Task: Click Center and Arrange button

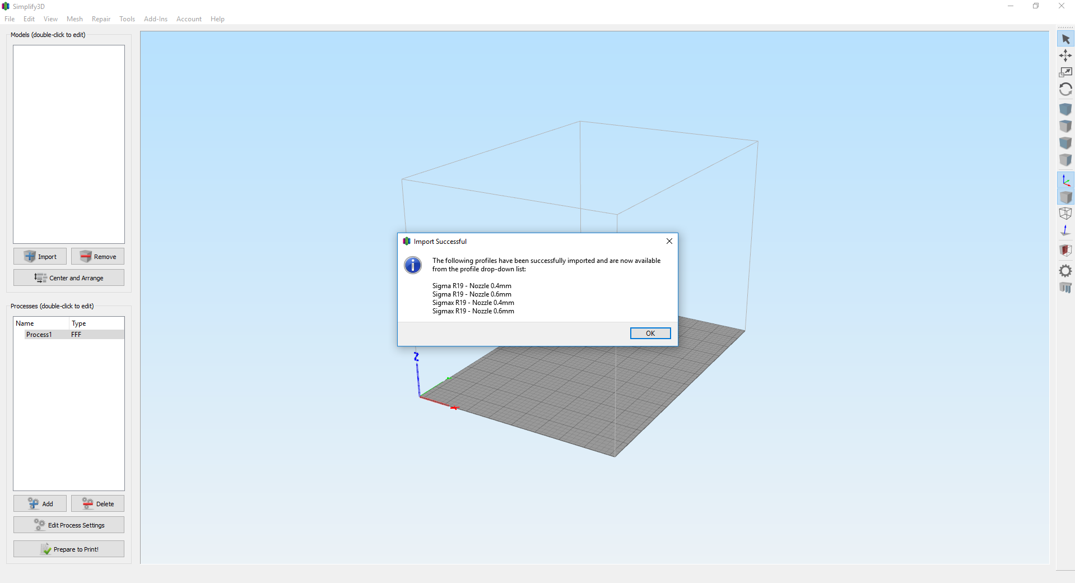Action: 69,278
